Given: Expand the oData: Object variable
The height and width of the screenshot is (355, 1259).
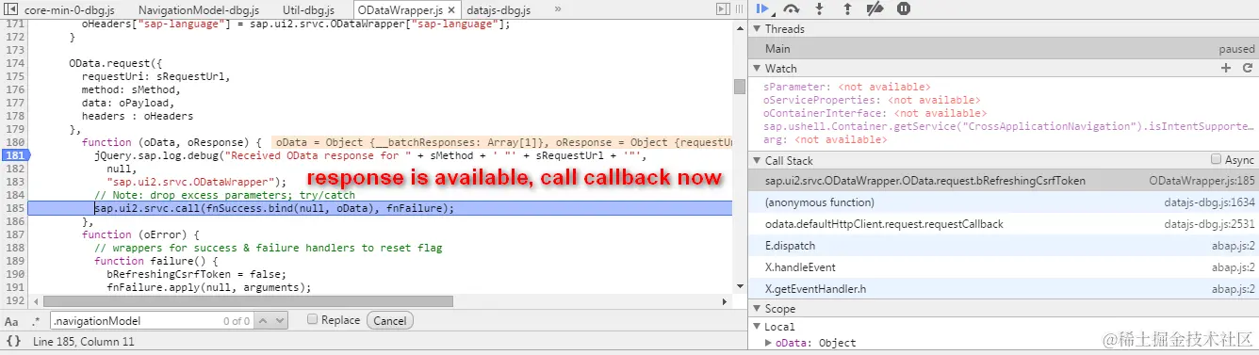Looking at the screenshot, I should click(x=768, y=343).
